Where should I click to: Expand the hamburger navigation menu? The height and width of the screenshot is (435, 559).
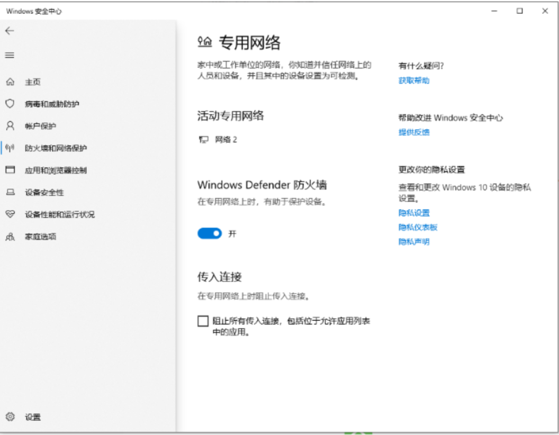10,56
